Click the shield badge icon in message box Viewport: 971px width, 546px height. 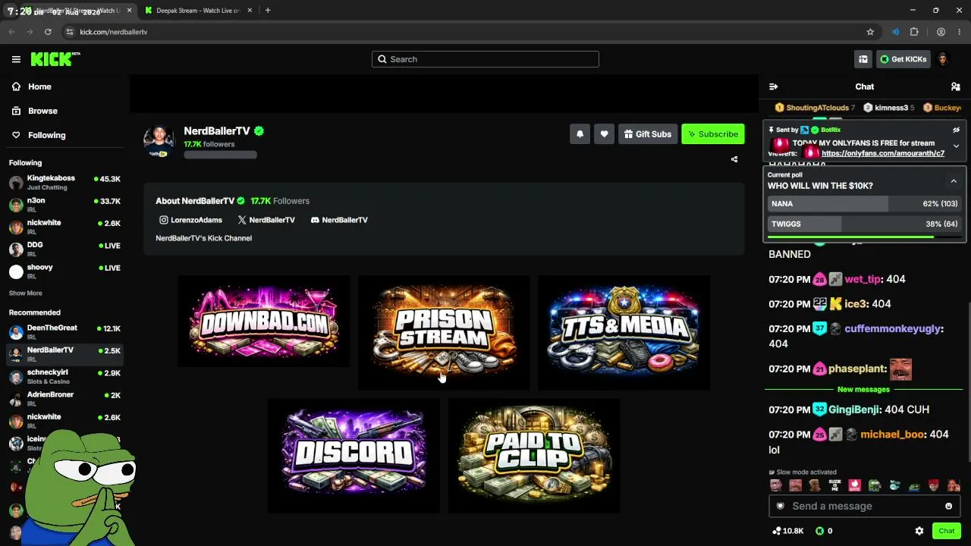780,506
